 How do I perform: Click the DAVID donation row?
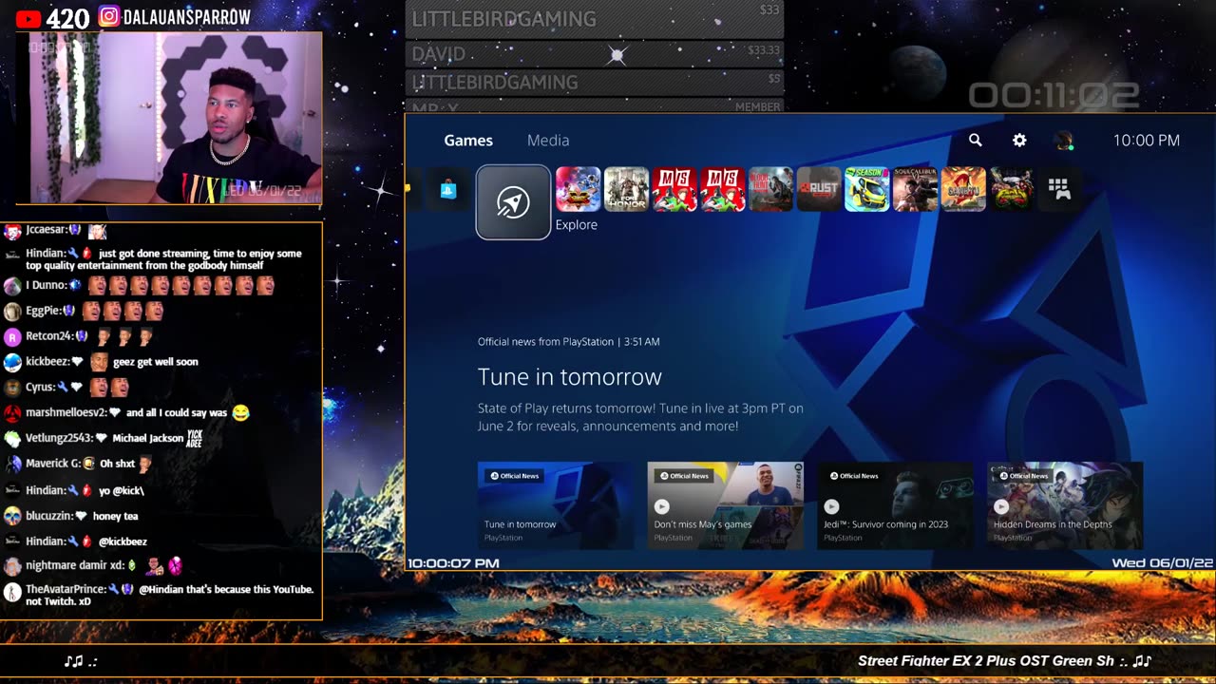[595, 53]
